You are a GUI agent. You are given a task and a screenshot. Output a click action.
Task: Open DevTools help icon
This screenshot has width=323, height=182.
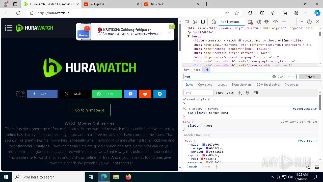coord(309,22)
